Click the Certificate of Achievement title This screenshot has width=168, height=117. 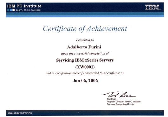85,29
